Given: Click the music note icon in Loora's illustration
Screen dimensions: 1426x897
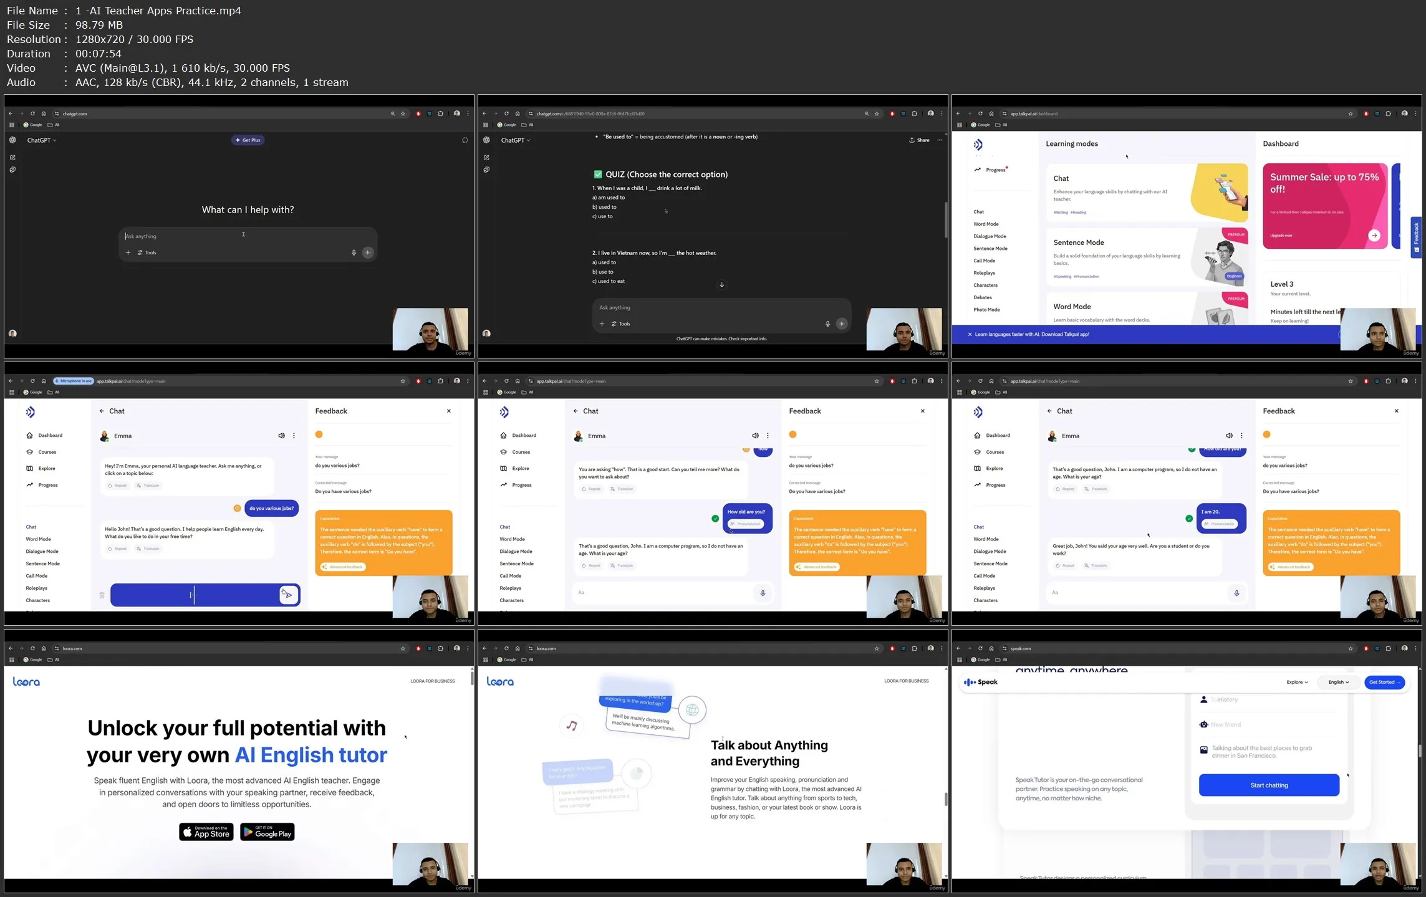Looking at the screenshot, I should point(572,725).
